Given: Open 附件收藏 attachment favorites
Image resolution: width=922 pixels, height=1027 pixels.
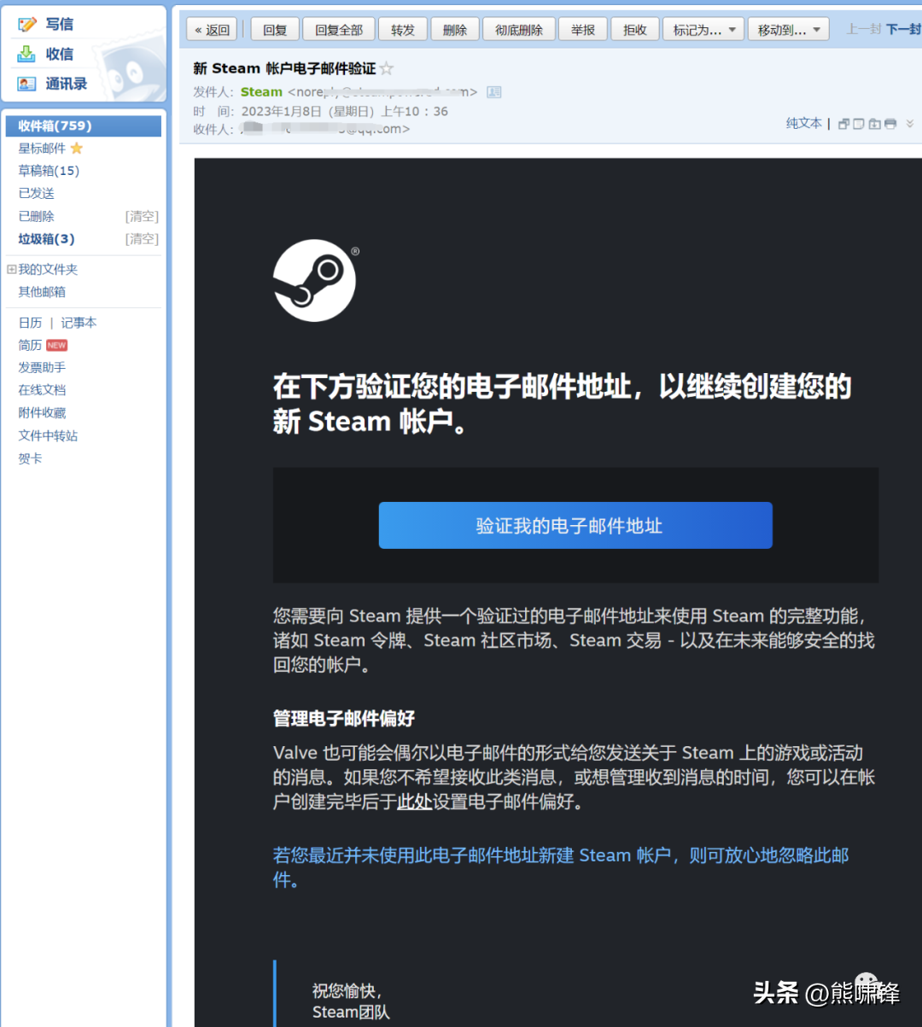Looking at the screenshot, I should 42,413.
